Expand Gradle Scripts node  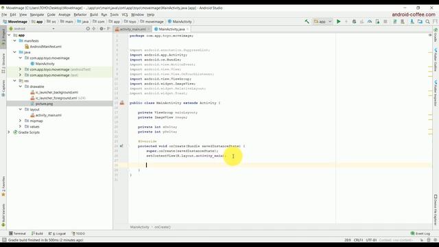(x=9, y=132)
